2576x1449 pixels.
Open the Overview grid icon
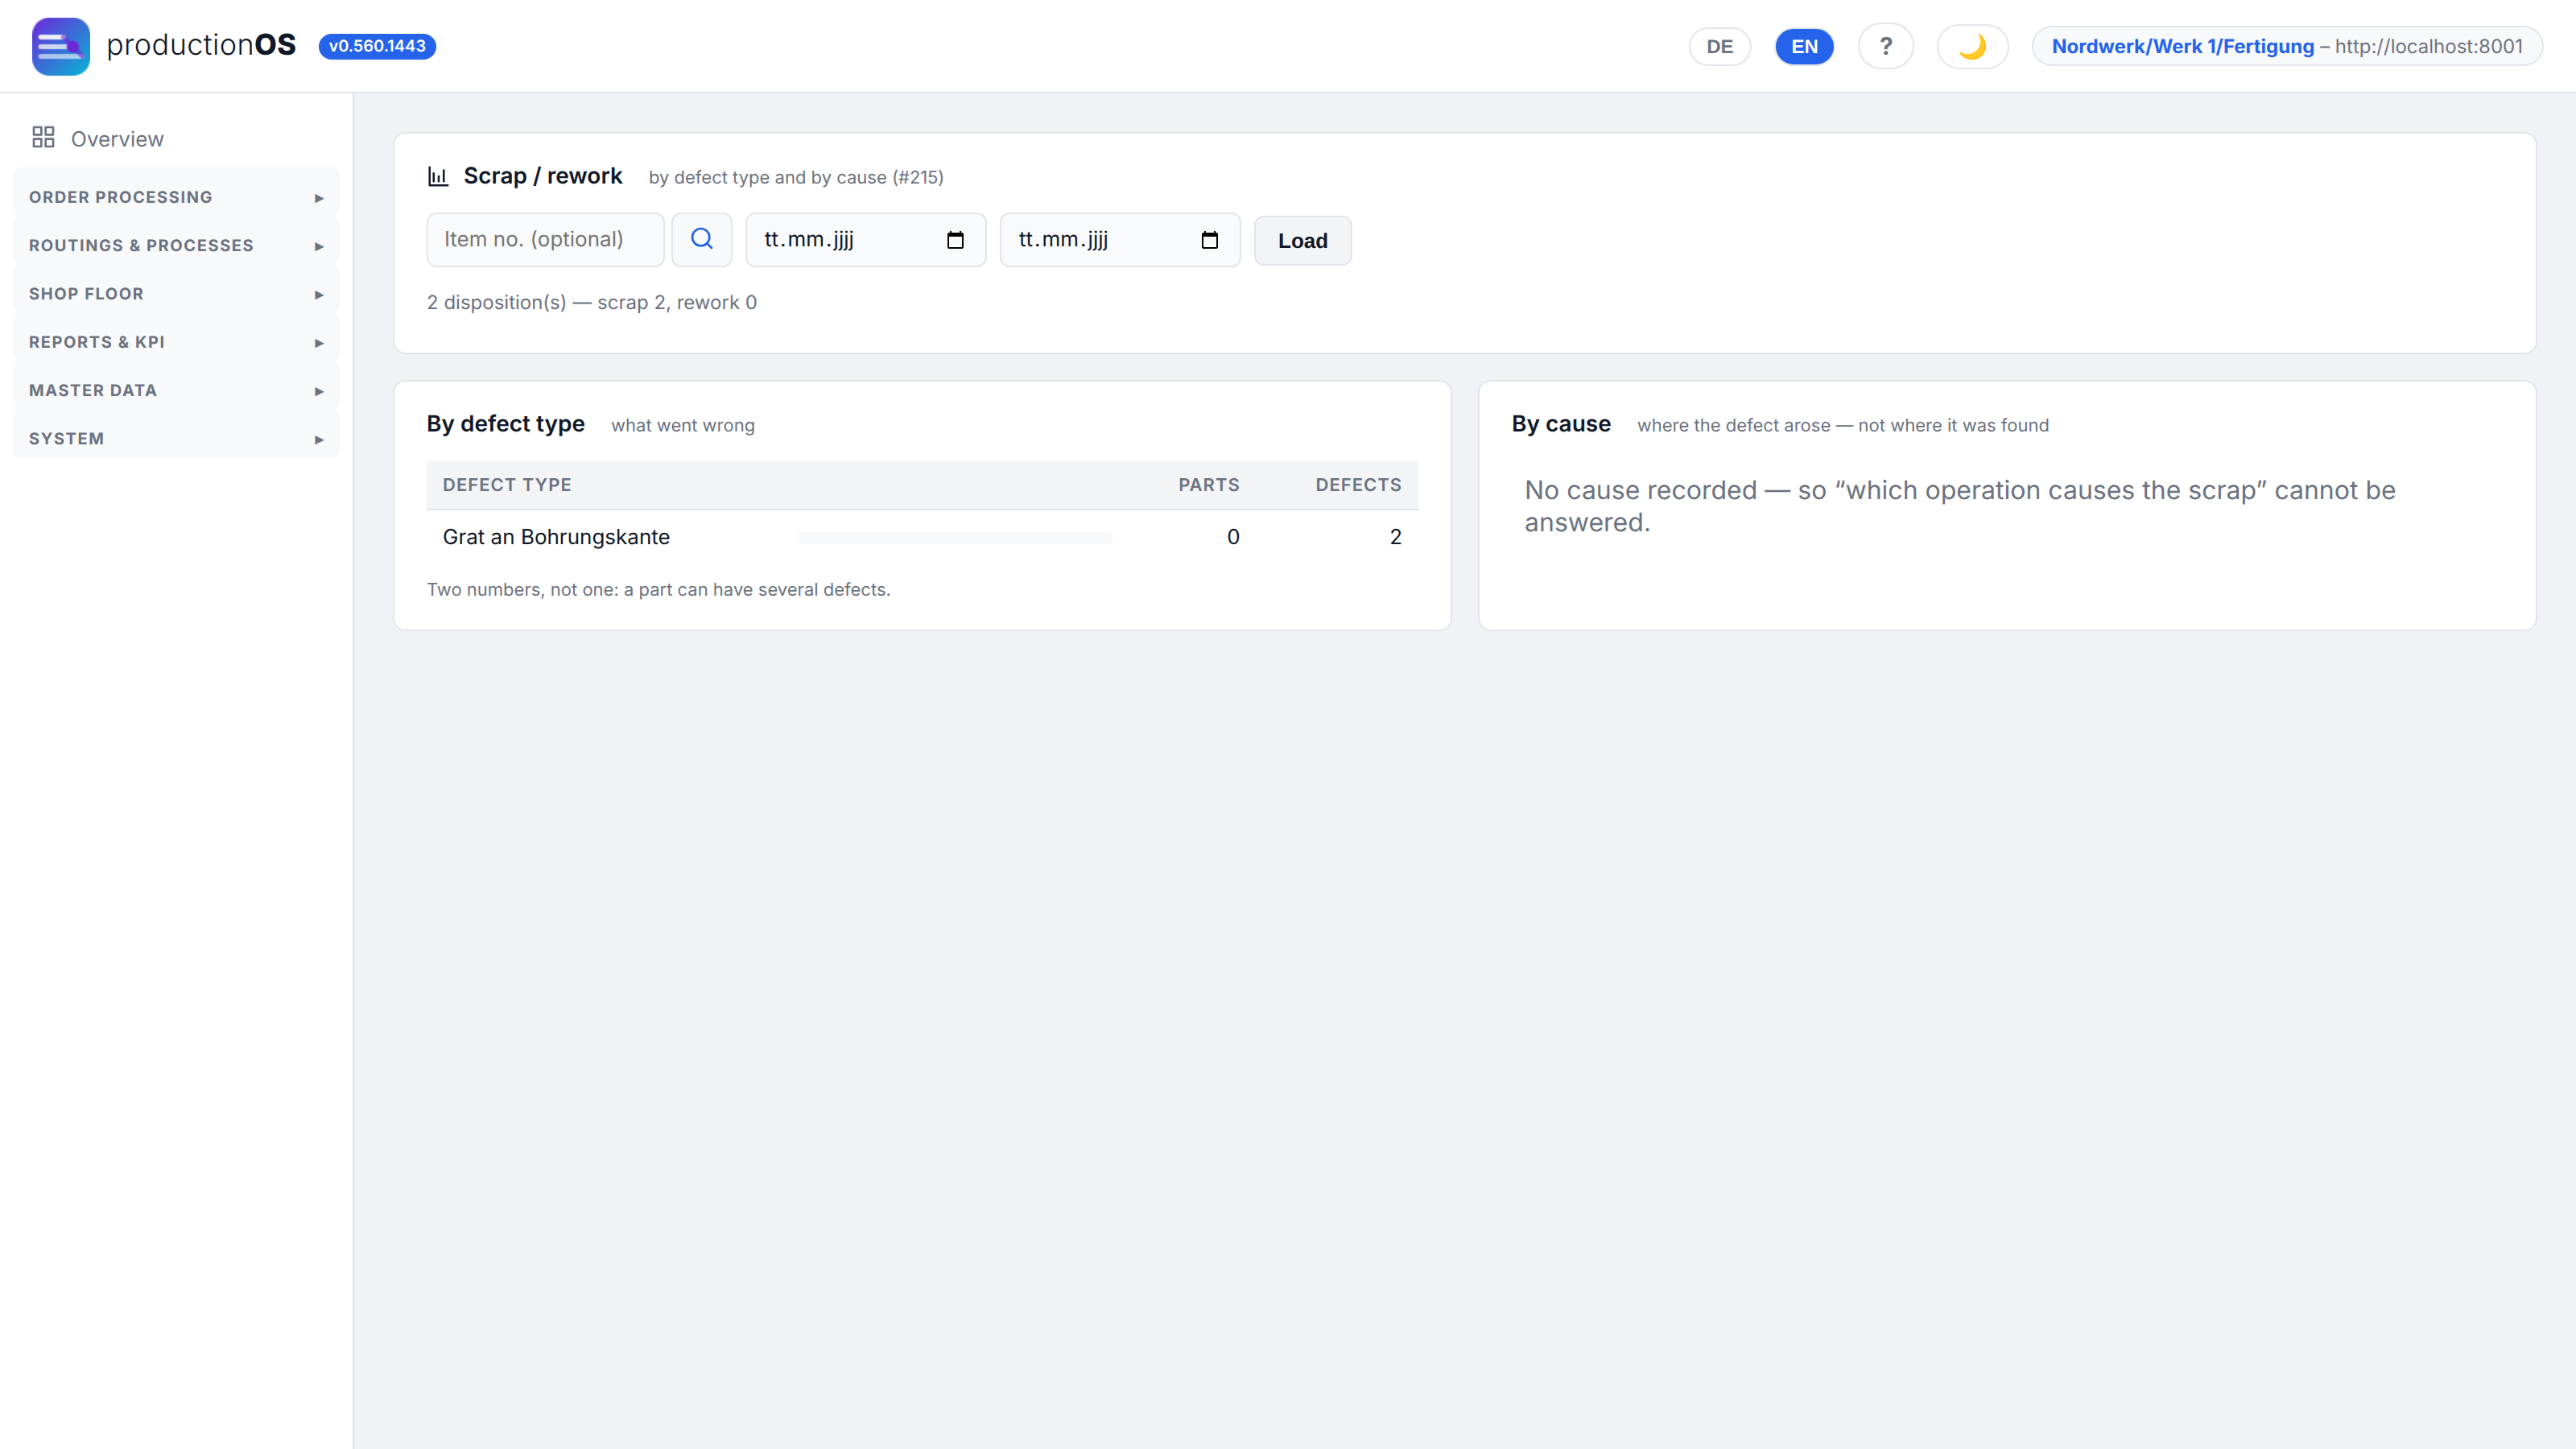pyautogui.click(x=43, y=138)
